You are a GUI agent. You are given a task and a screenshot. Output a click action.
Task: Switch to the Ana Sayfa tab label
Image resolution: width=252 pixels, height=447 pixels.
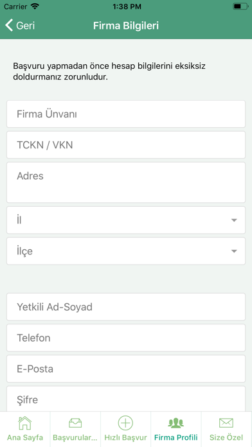pos(25,437)
